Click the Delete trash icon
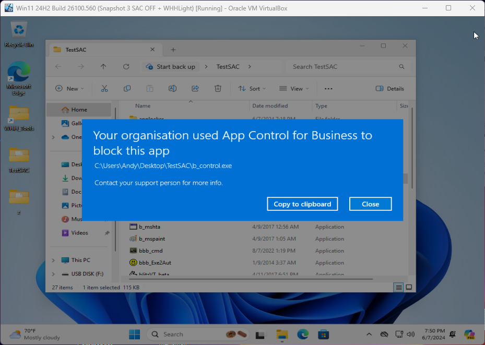The height and width of the screenshot is (345, 485). coord(218,89)
